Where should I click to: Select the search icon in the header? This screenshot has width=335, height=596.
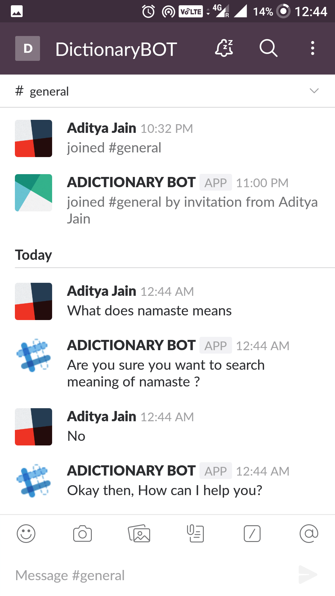[x=268, y=48]
